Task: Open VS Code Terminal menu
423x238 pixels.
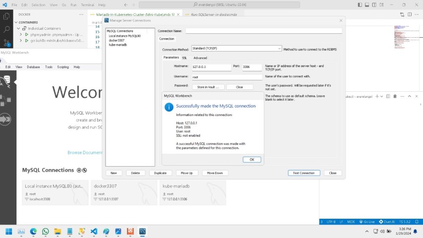Action: point(87,5)
